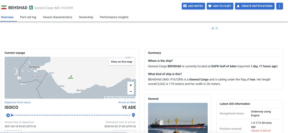
Task: Zoom in the map with plus button
Action: click(x=131, y=85)
